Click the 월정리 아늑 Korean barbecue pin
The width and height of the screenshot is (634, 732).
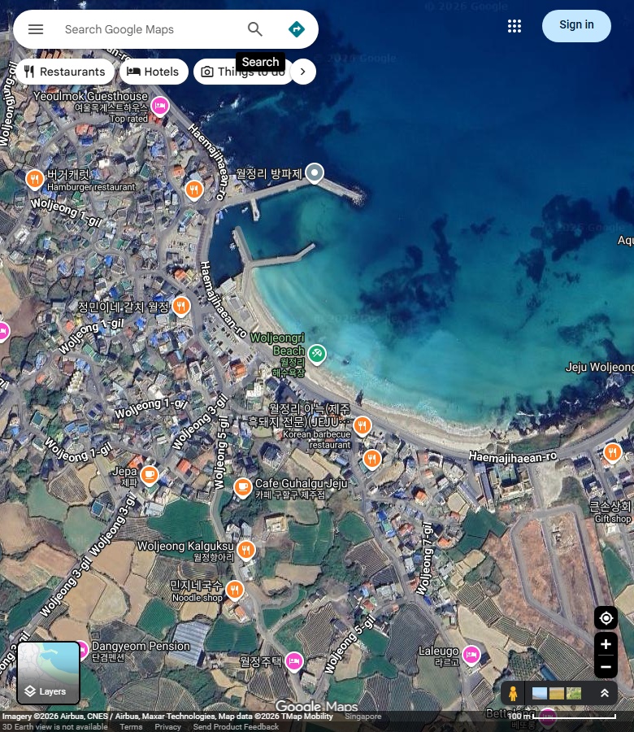point(362,425)
